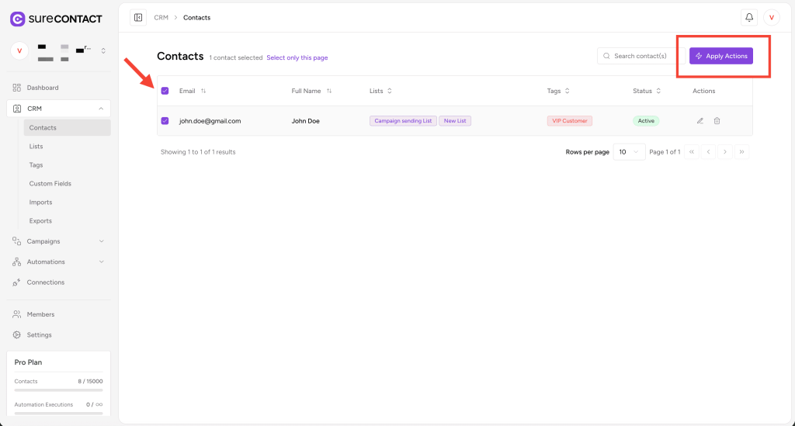
Task: Focus the Search contacts input field
Action: coord(640,56)
